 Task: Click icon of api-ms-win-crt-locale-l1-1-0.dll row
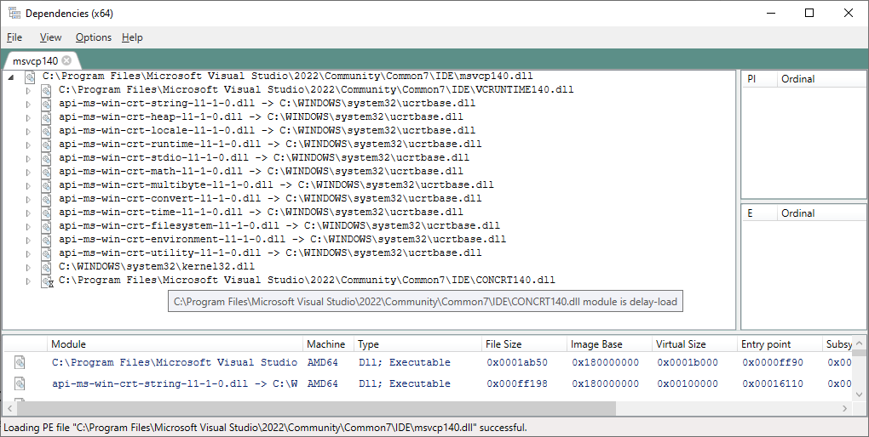(x=47, y=131)
